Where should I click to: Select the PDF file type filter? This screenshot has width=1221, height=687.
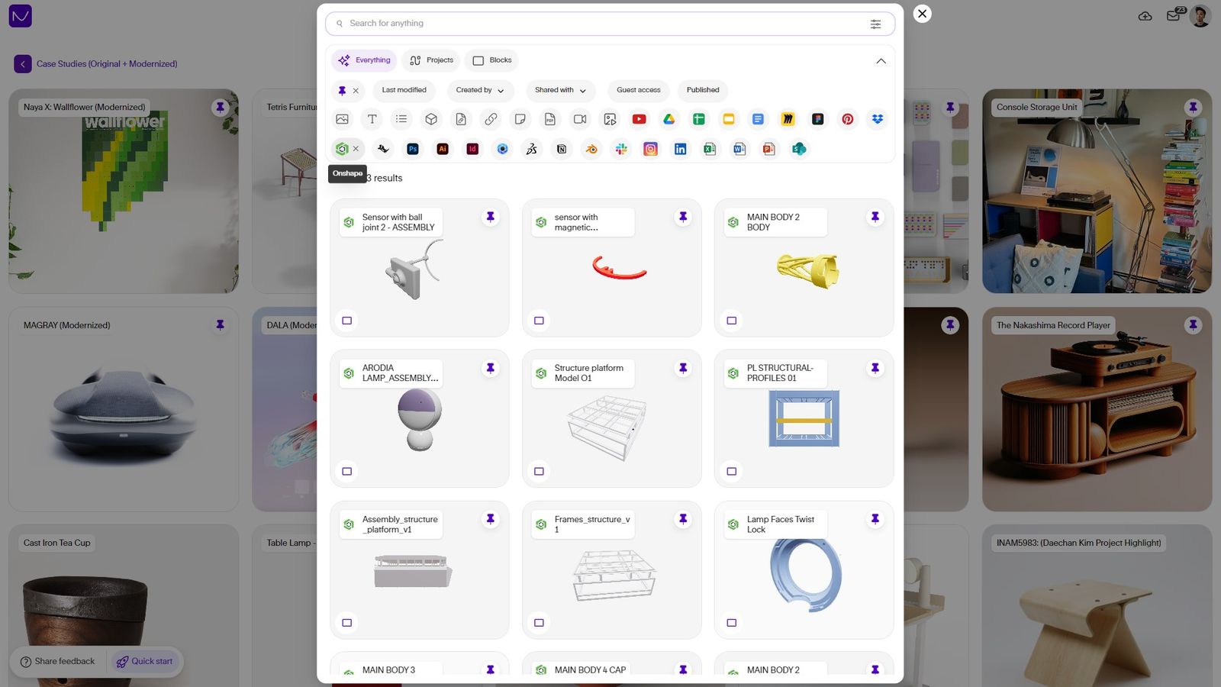point(549,119)
